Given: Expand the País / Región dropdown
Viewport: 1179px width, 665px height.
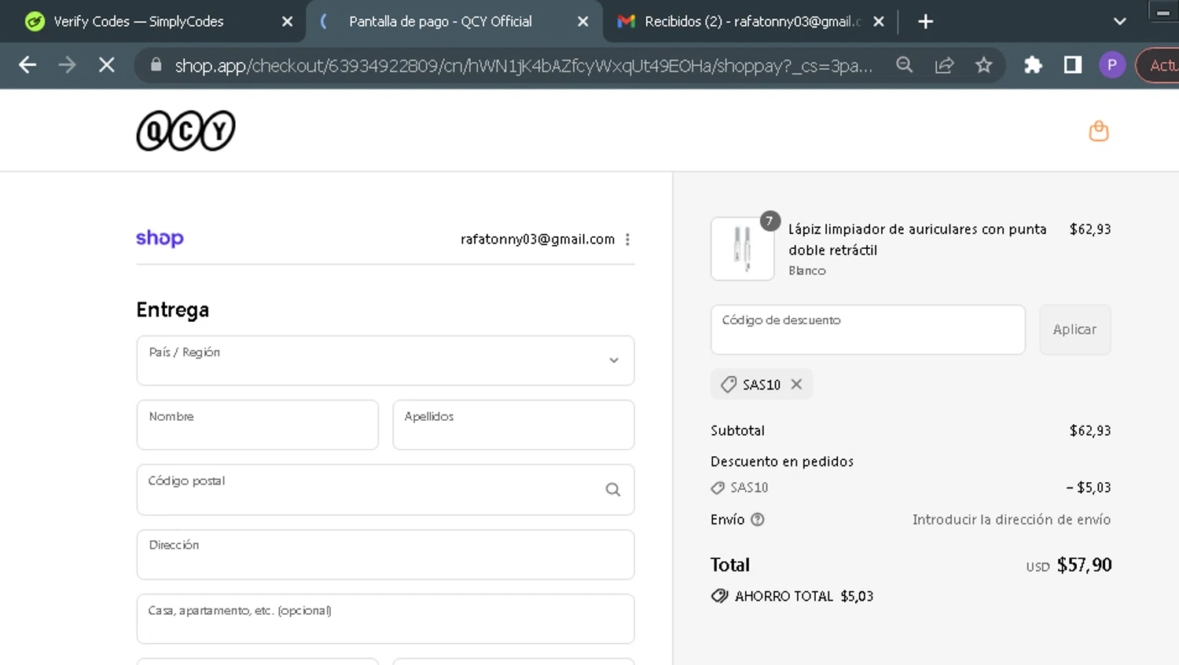Looking at the screenshot, I should tap(385, 360).
